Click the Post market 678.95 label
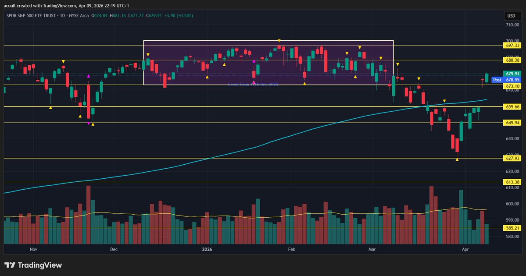 507,80
